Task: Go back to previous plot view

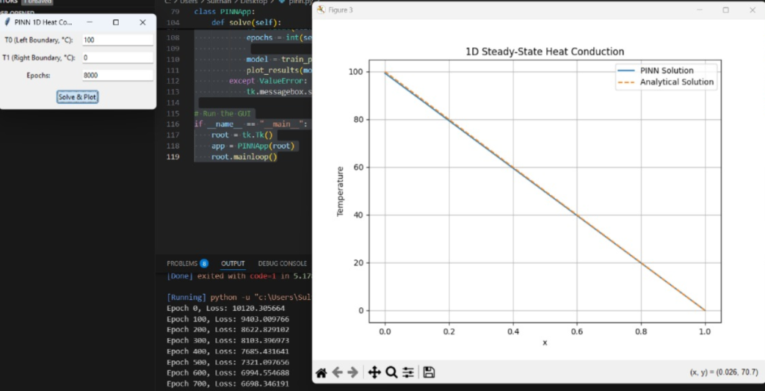Action: pos(337,372)
